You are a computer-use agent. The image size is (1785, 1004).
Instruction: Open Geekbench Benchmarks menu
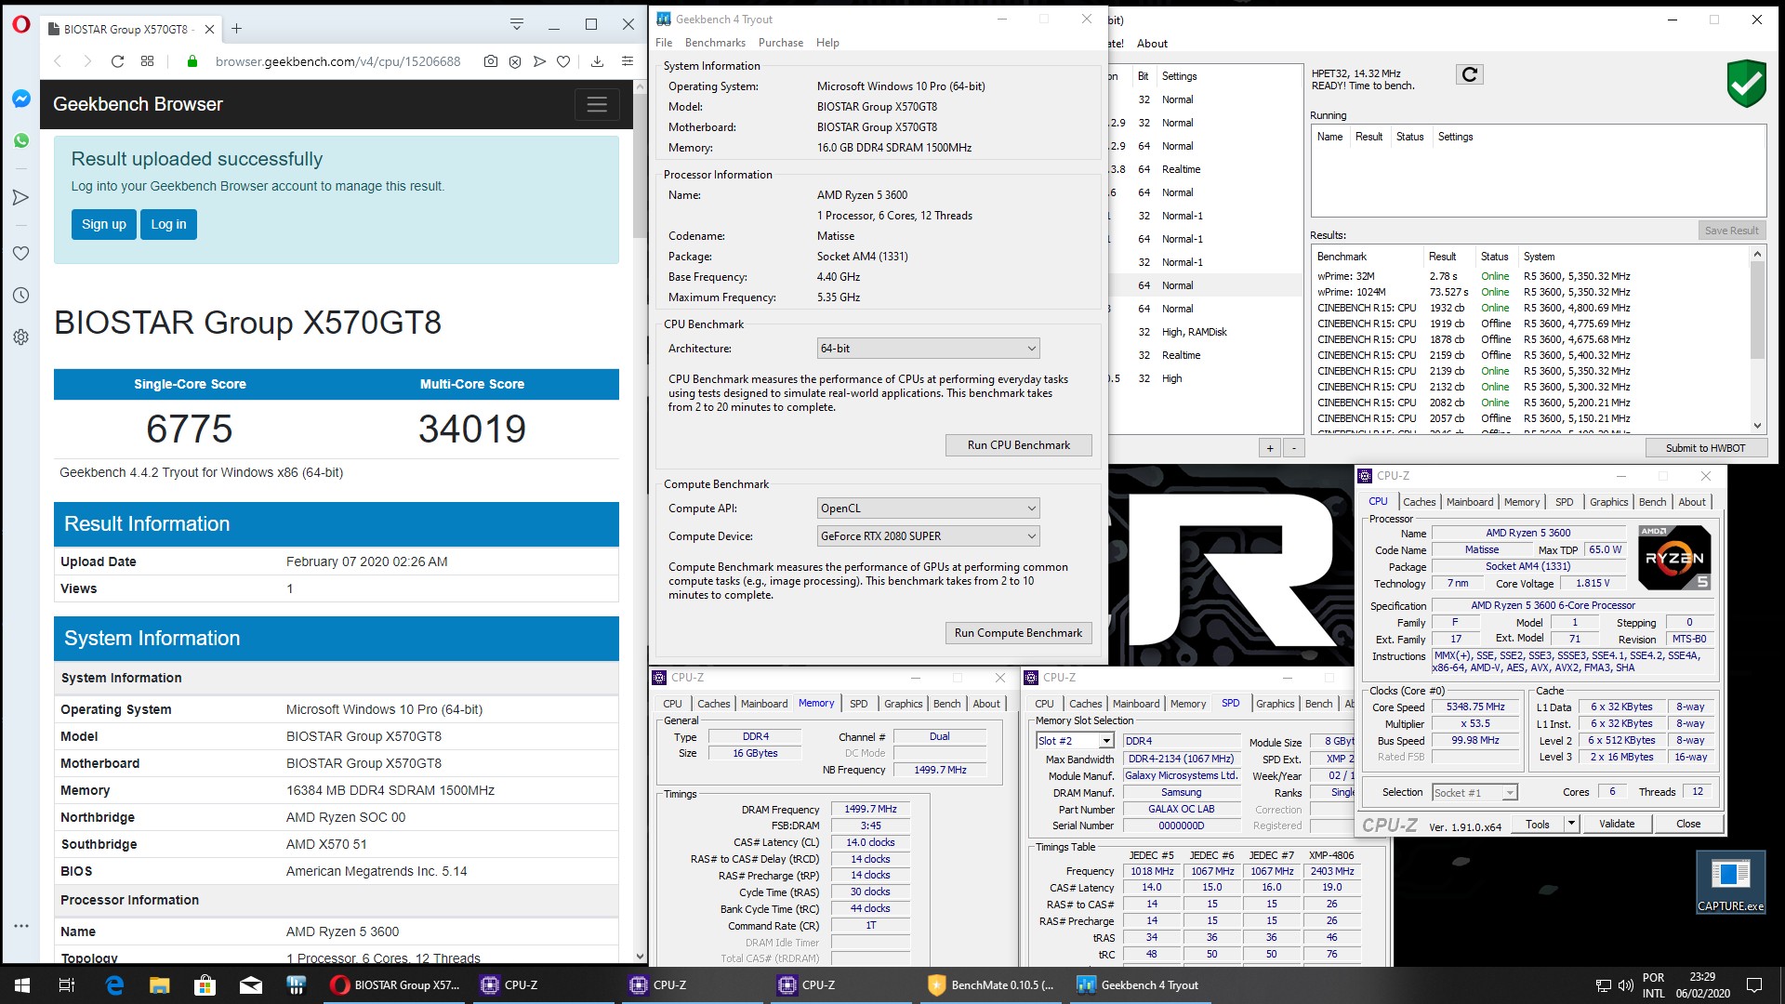[x=715, y=43]
